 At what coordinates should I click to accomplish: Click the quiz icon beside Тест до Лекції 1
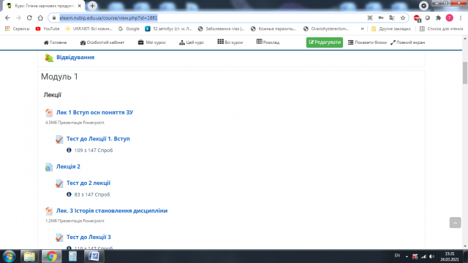point(59,140)
